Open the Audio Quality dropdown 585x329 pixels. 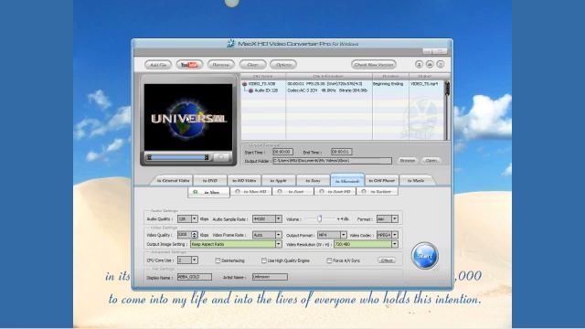(195, 219)
